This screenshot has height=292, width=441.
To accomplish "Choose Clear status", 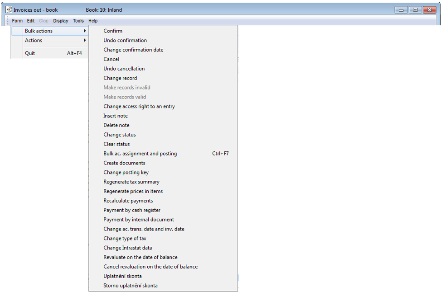I will point(163,144).
